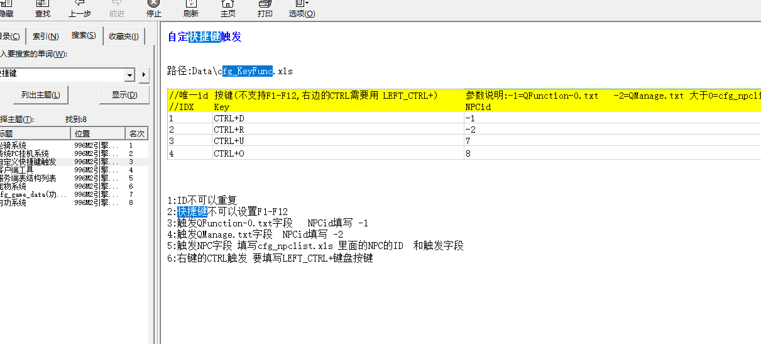Click the 前进 forward toolbar button
Image resolution: width=761 pixels, height=344 pixels.
pyautogui.click(x=116, y=9)
